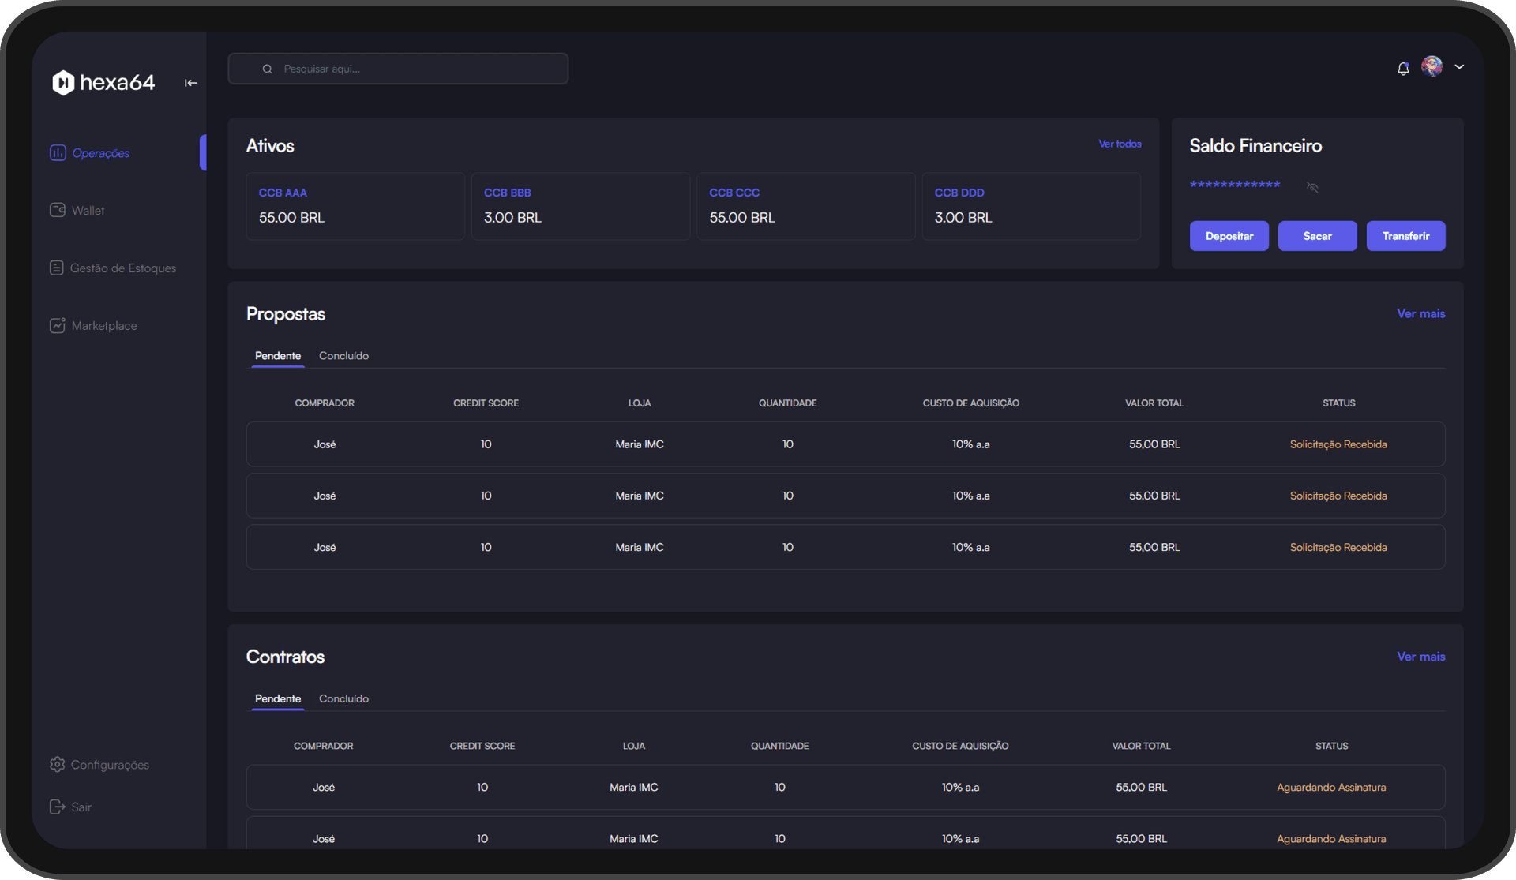Switch to the Concluído tab in Propostas
Screen dimensions: 1516x880
(x=343, y=355)
